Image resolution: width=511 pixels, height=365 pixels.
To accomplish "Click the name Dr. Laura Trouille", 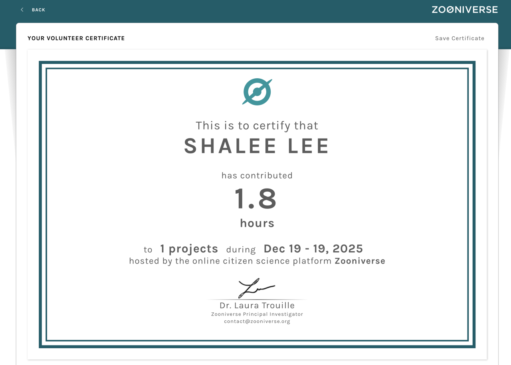I will [x=257, y=305].
